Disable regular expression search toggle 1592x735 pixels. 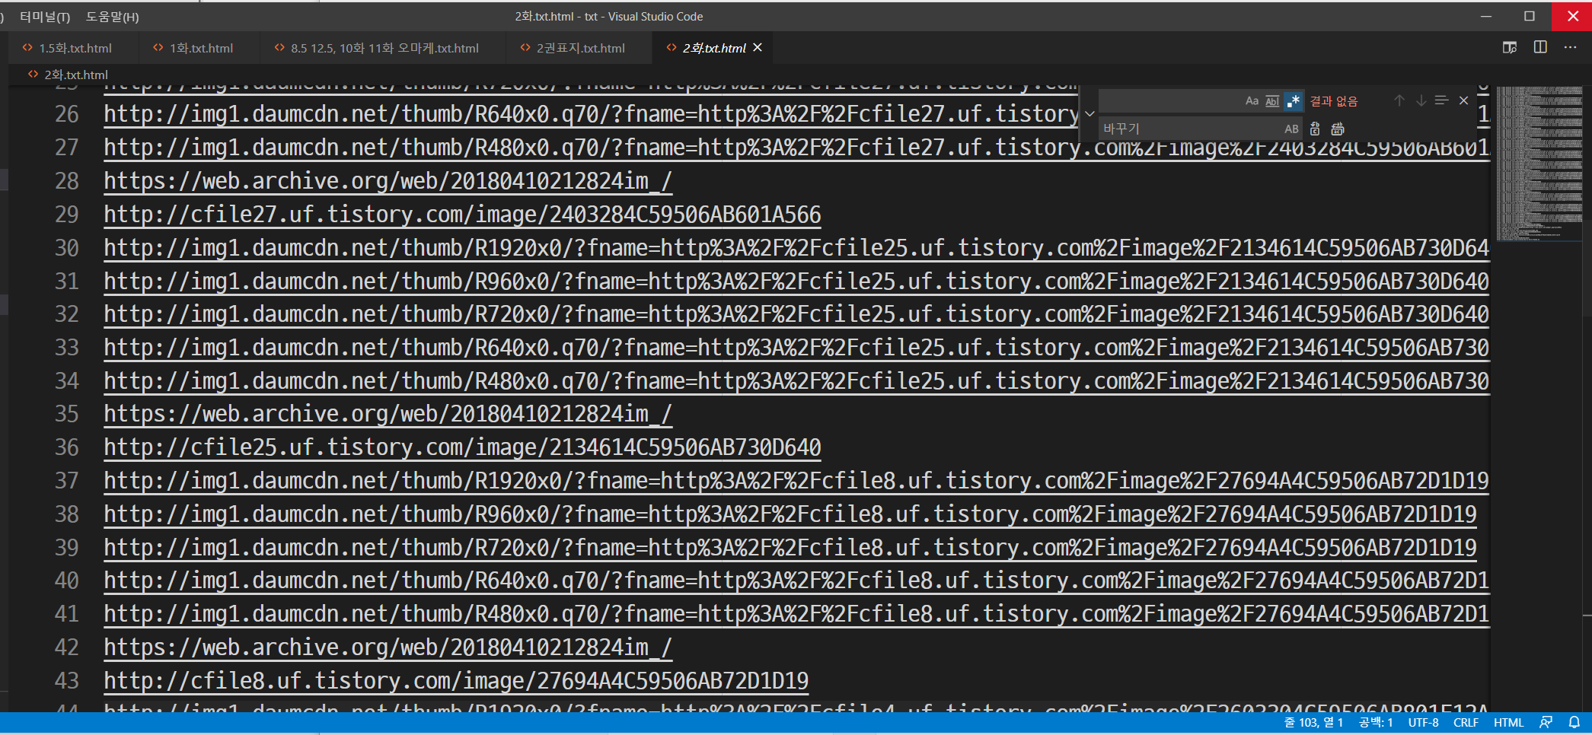pyautogui.click(x=1293, y=100)
